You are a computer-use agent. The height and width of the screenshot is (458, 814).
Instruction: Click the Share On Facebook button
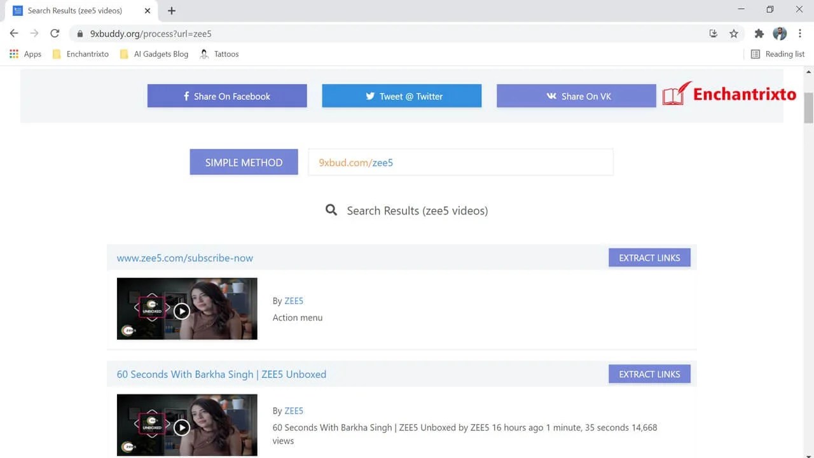pos(227,96)
